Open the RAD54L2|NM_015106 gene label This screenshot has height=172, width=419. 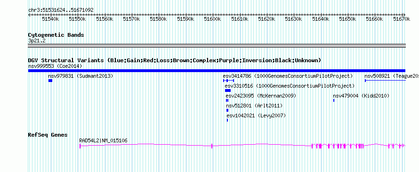[104, 140]
